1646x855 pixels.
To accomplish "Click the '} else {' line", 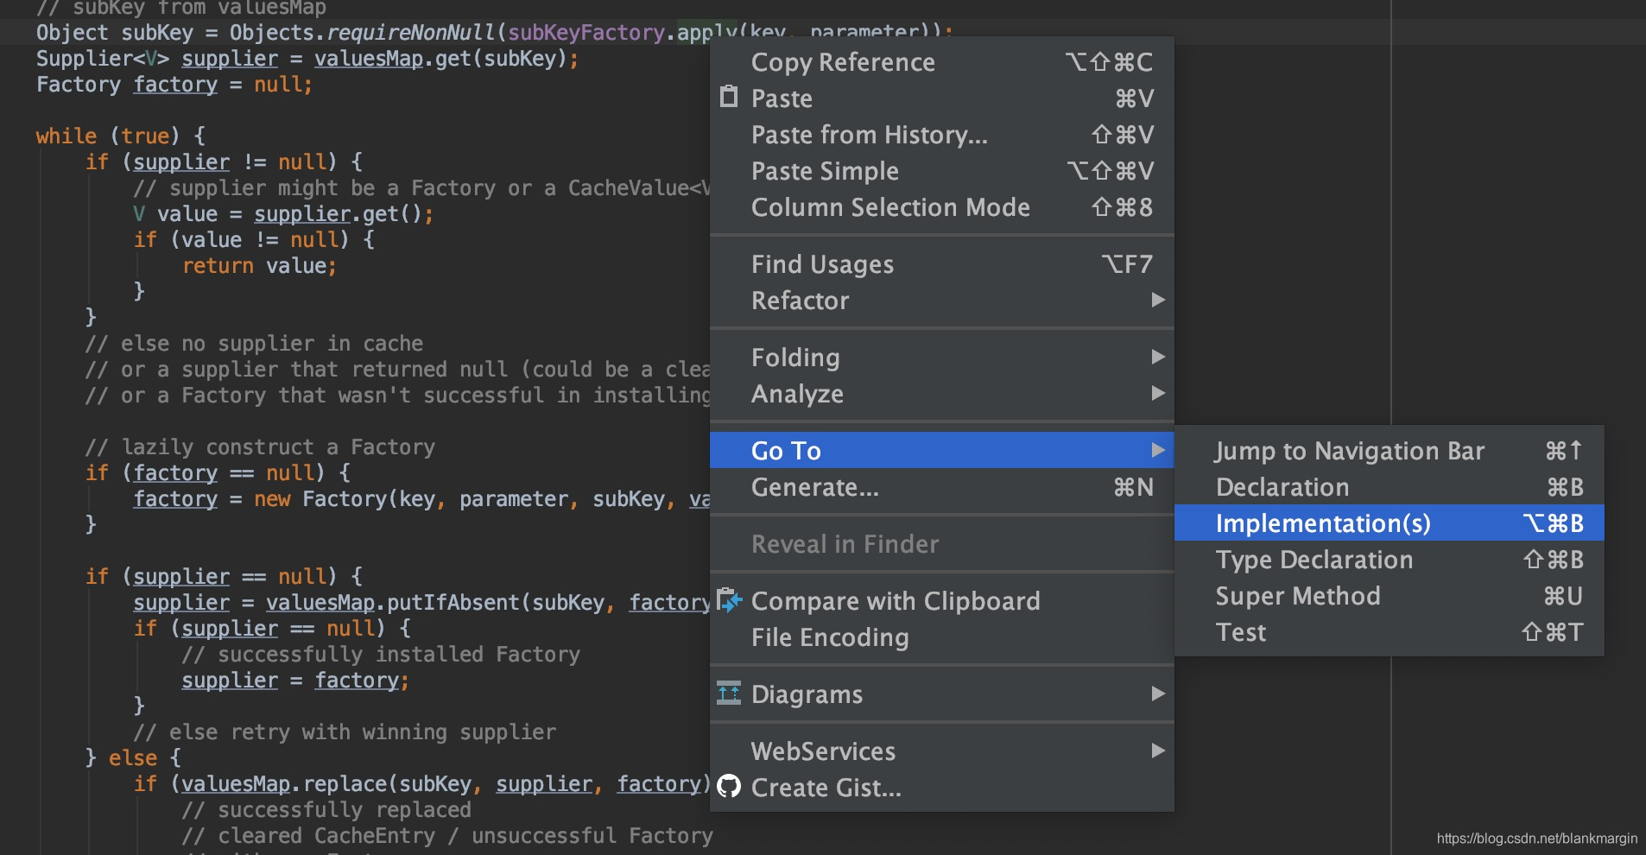I will (x=133, y=758).
